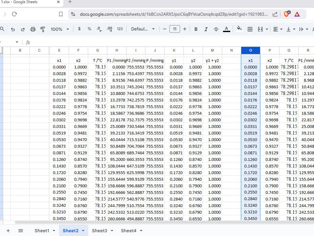Click the share page icon
314x236 pixels.
point(275,14)
